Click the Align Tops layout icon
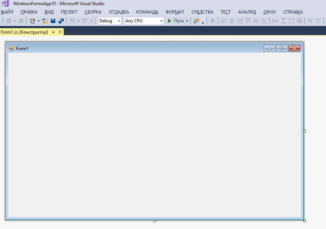 248,21
